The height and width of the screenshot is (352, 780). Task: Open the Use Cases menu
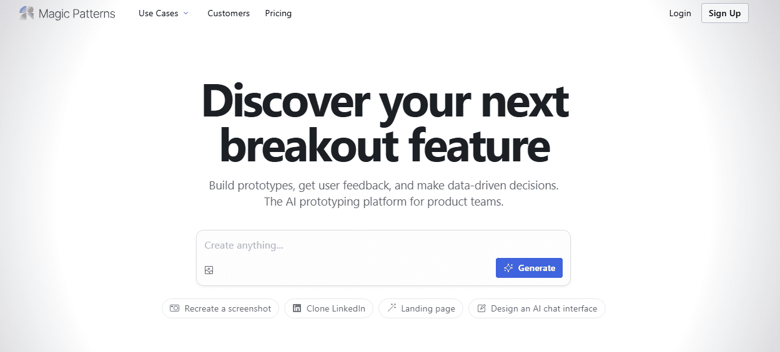(164, 13)
